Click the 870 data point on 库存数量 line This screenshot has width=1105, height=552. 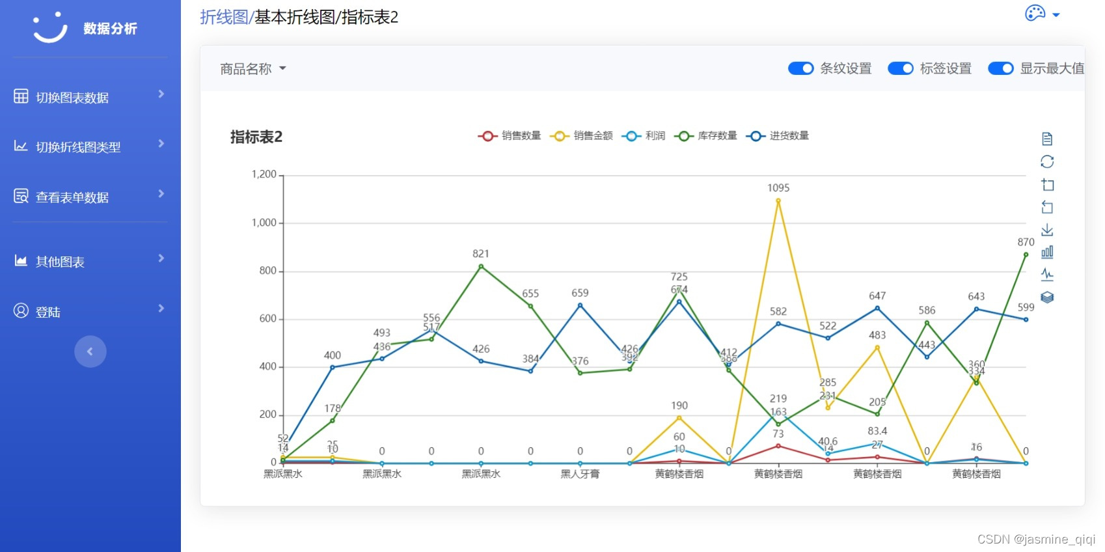1026,255
